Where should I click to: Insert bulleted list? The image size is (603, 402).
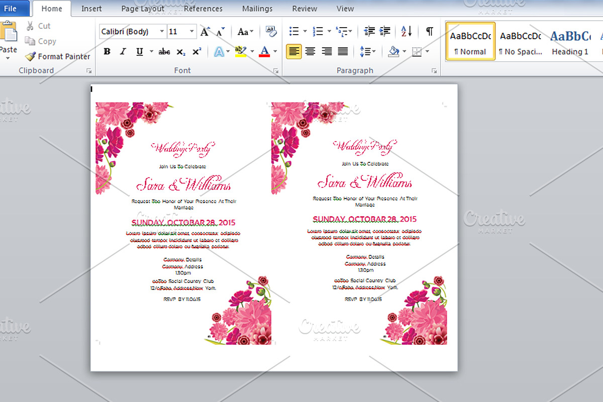[x=294, y=32]
